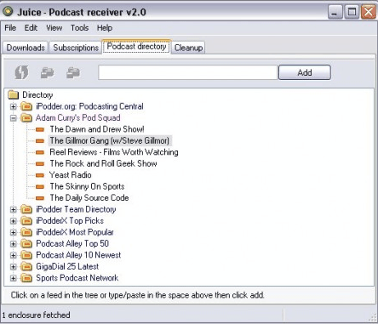Select the root Directory label
This screenshot has height=324, width=378.
[37, 94]
